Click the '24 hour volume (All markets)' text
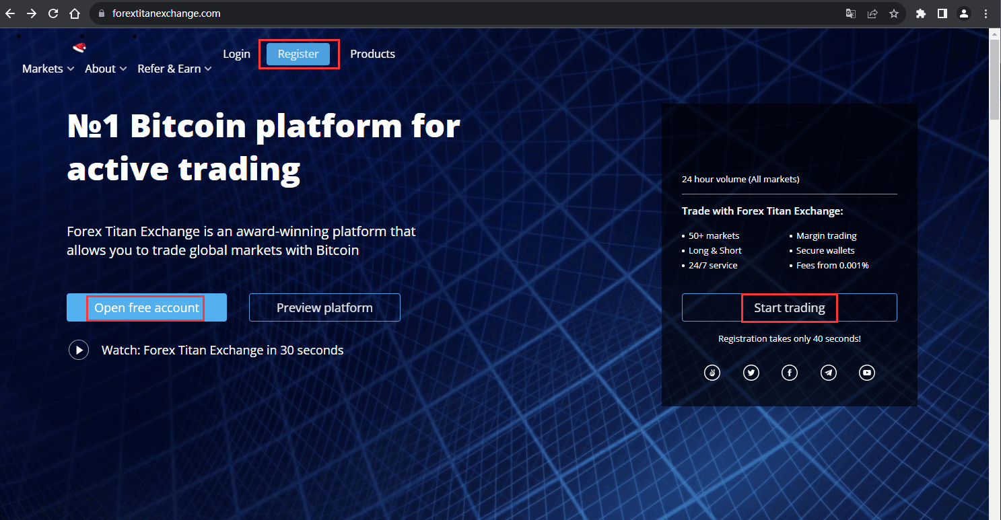 [740, 179]
